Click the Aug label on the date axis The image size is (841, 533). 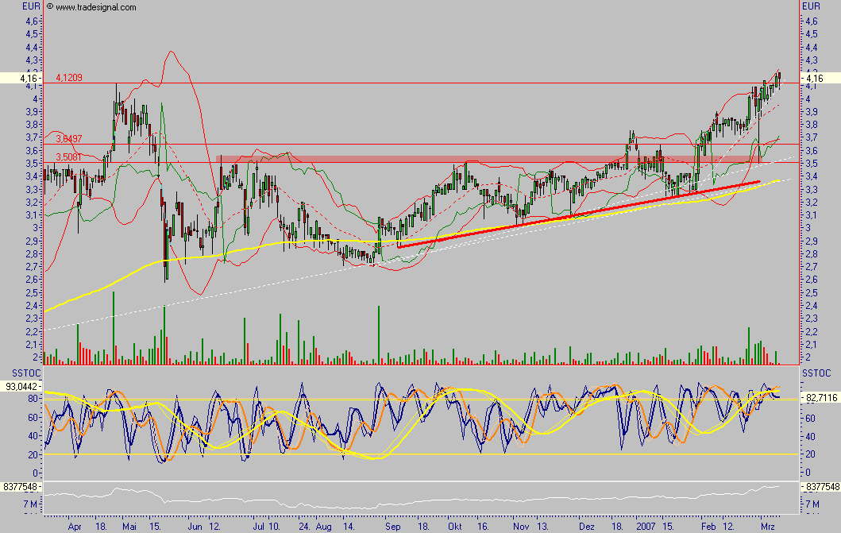pyautogui.click(x=323, y=527)
